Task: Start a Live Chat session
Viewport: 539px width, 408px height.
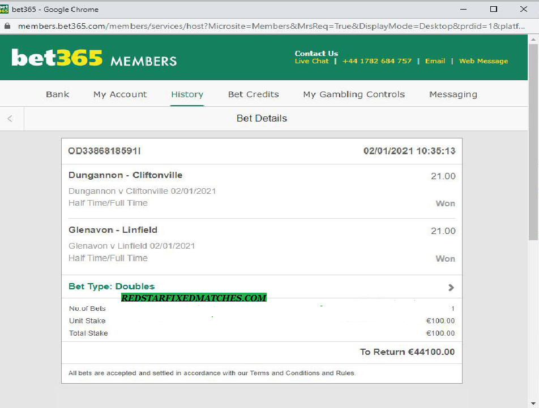Action: 311,61
